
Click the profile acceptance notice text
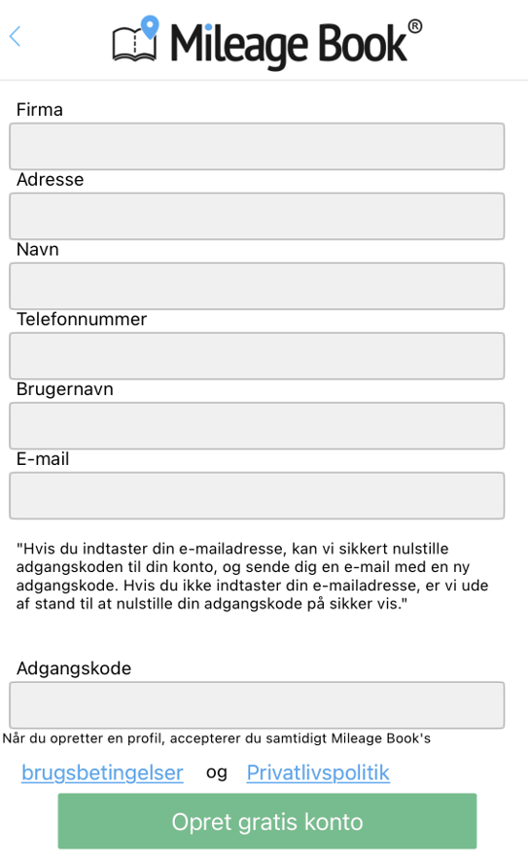(217, 738)
